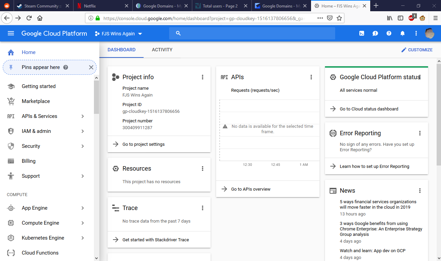The width and height of the screenshot is (441, 261).
Task: Switch to the Steam Community browser tab
Action: tap(43, 6)
